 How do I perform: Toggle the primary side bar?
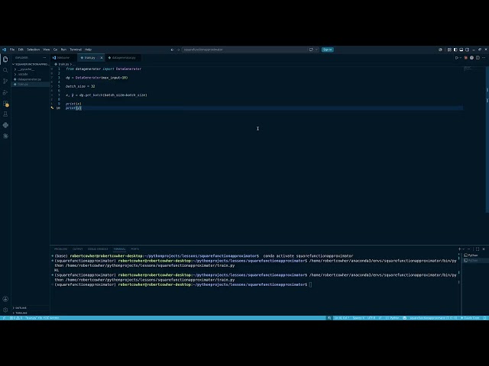[x=455, y=50]
